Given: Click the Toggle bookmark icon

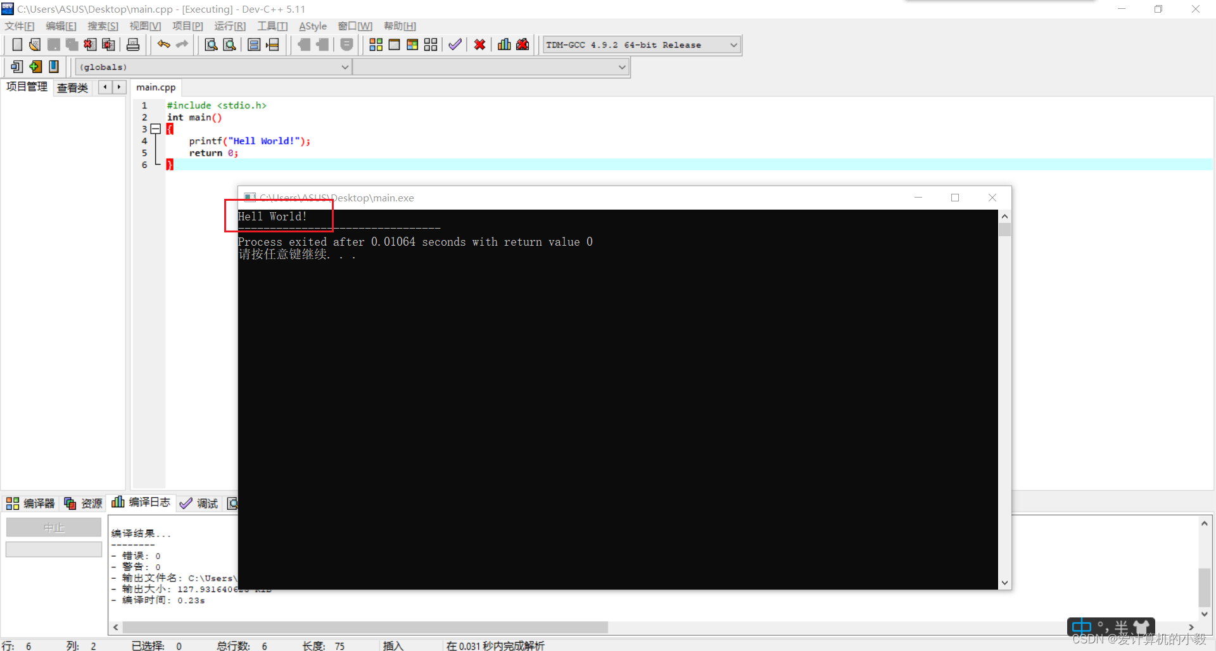Looking at the screenshot, I should [x=54, y=66].
